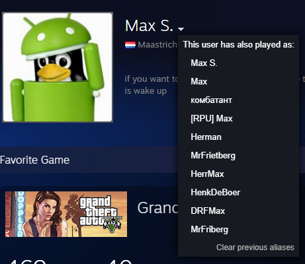Select the Max S. alias entry
The width and height of the screenshot is (305, 264).
(204, 63)
